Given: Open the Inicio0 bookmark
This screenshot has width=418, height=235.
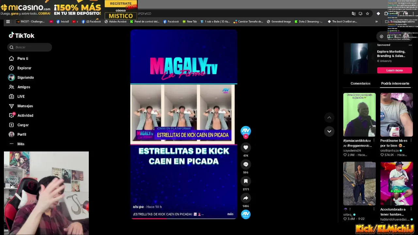Looking at the screenshot, I should click(x=62, y=22).
